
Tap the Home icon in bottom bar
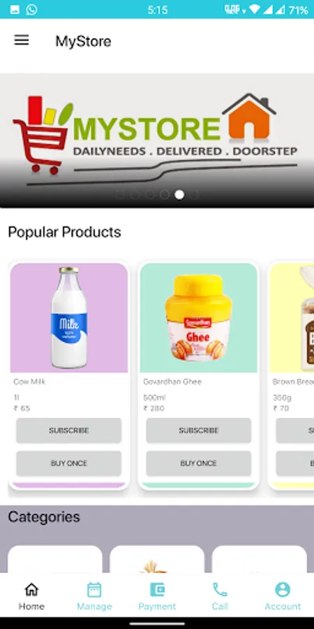[x=31, y=589]
